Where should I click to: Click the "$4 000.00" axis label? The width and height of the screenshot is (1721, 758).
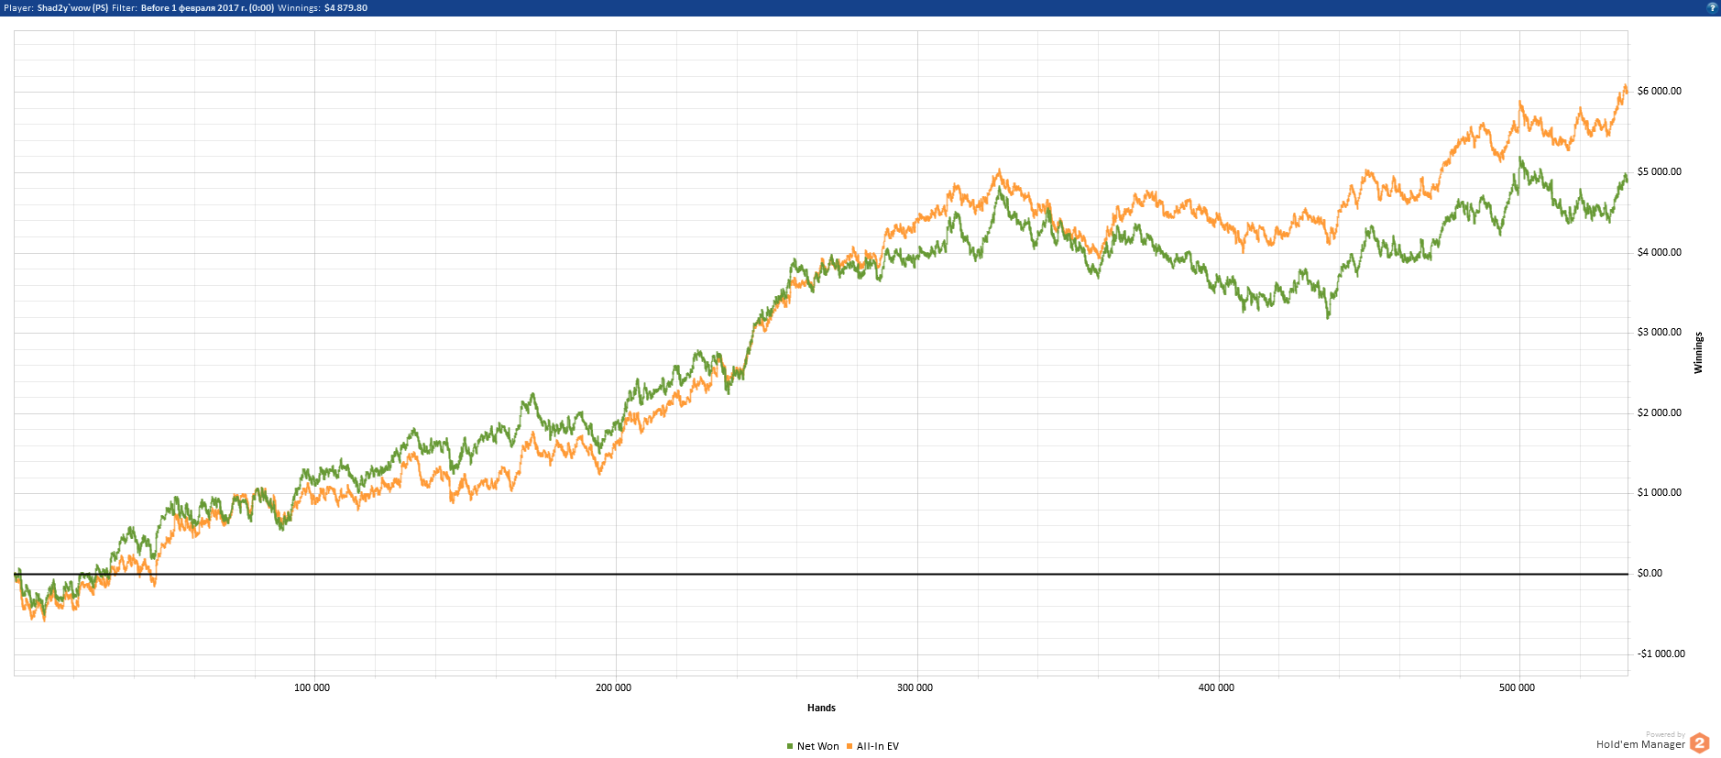1660,253
